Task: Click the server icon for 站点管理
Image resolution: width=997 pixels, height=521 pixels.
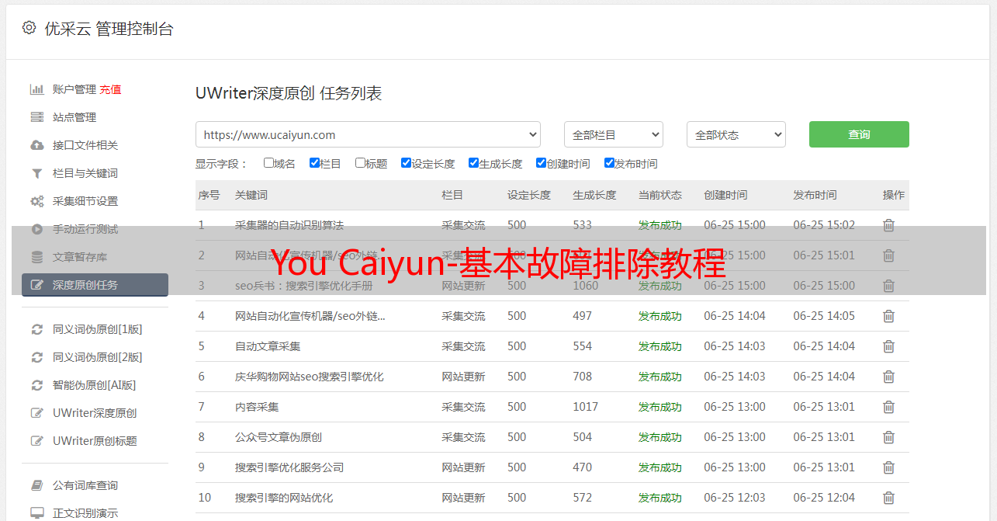Action: pos(36,117)
